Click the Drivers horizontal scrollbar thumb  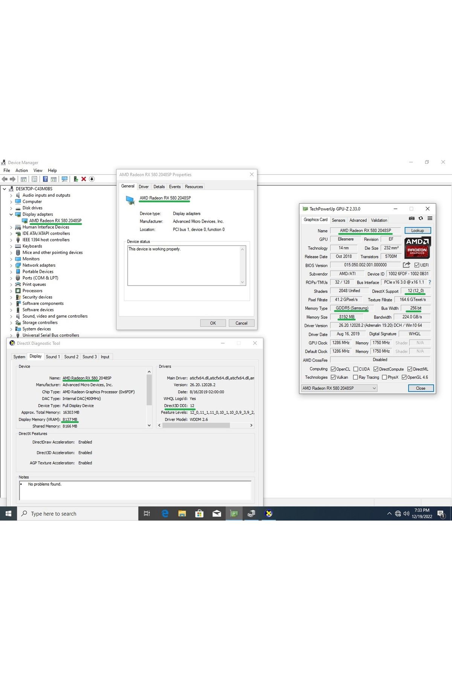point(196,426)
